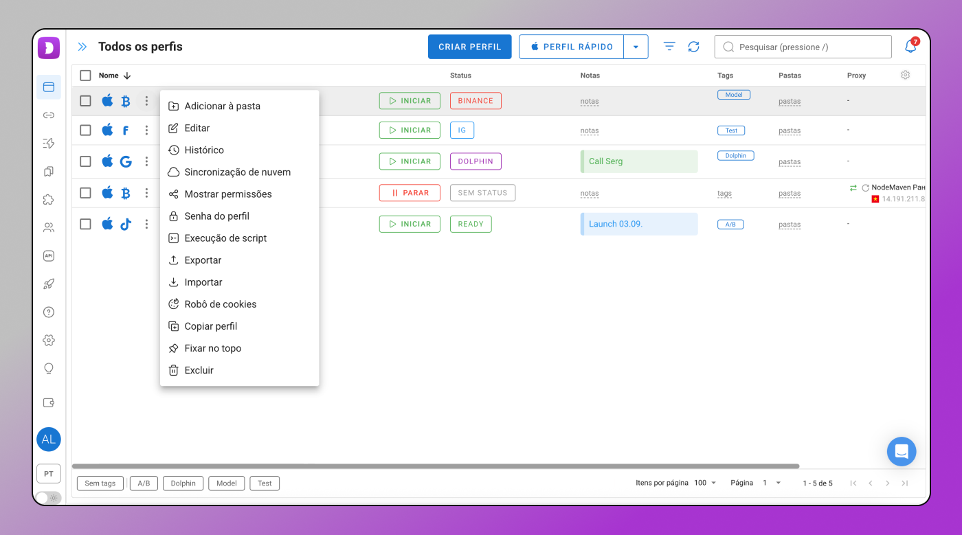Expand the Perfil Rápido dropdown arrow

point(636,47)
